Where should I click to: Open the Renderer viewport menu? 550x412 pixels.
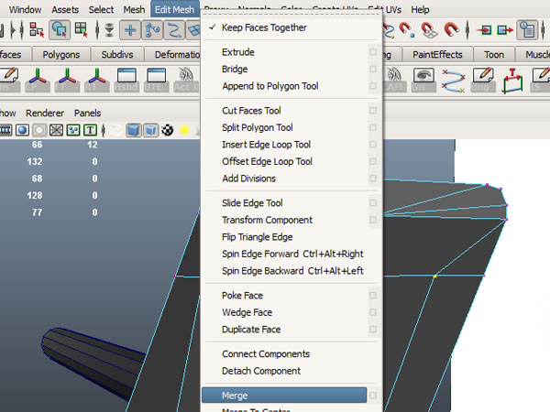click(x=45, y=114)
